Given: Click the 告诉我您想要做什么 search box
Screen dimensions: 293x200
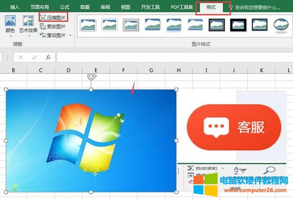Looking at the screenshot, I should click(x=254, y=7).
